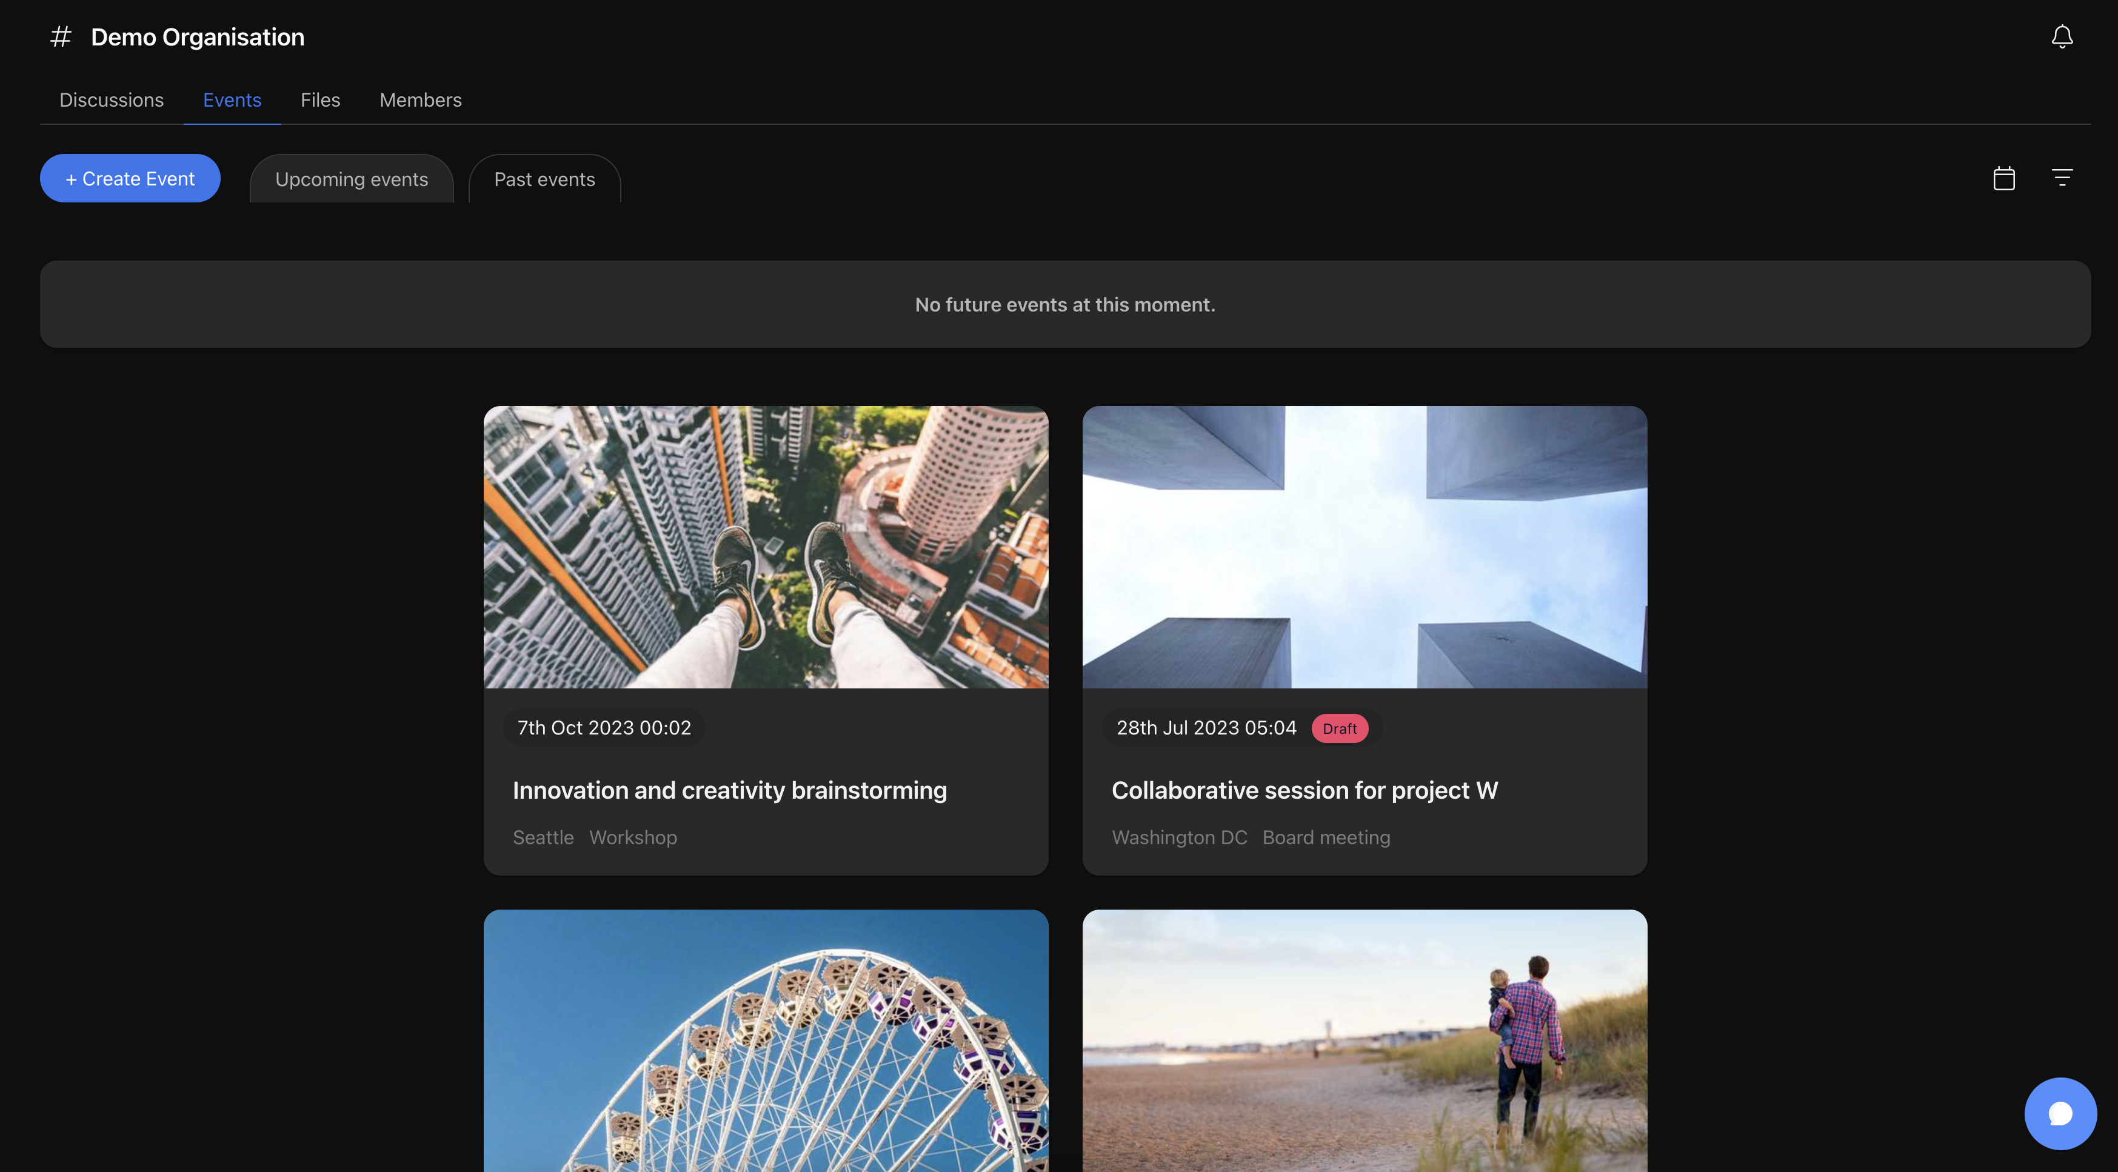Select the Events tab
The width and height of the screenshot is (2118, 1172).
(x=232, y=100)
